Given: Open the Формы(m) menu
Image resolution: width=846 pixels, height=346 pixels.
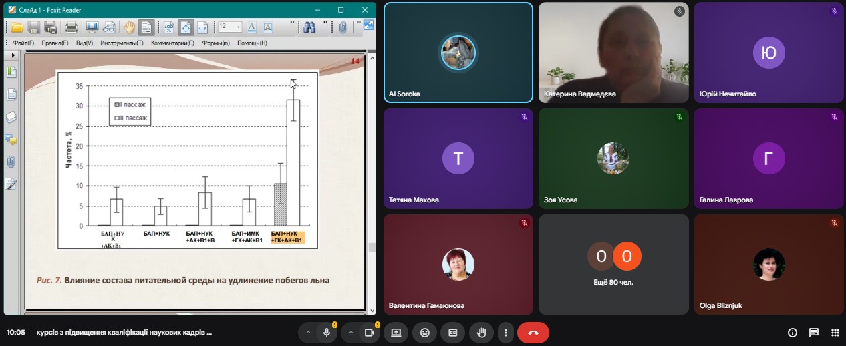Looking at the screenshot, I should coord(216,43).
